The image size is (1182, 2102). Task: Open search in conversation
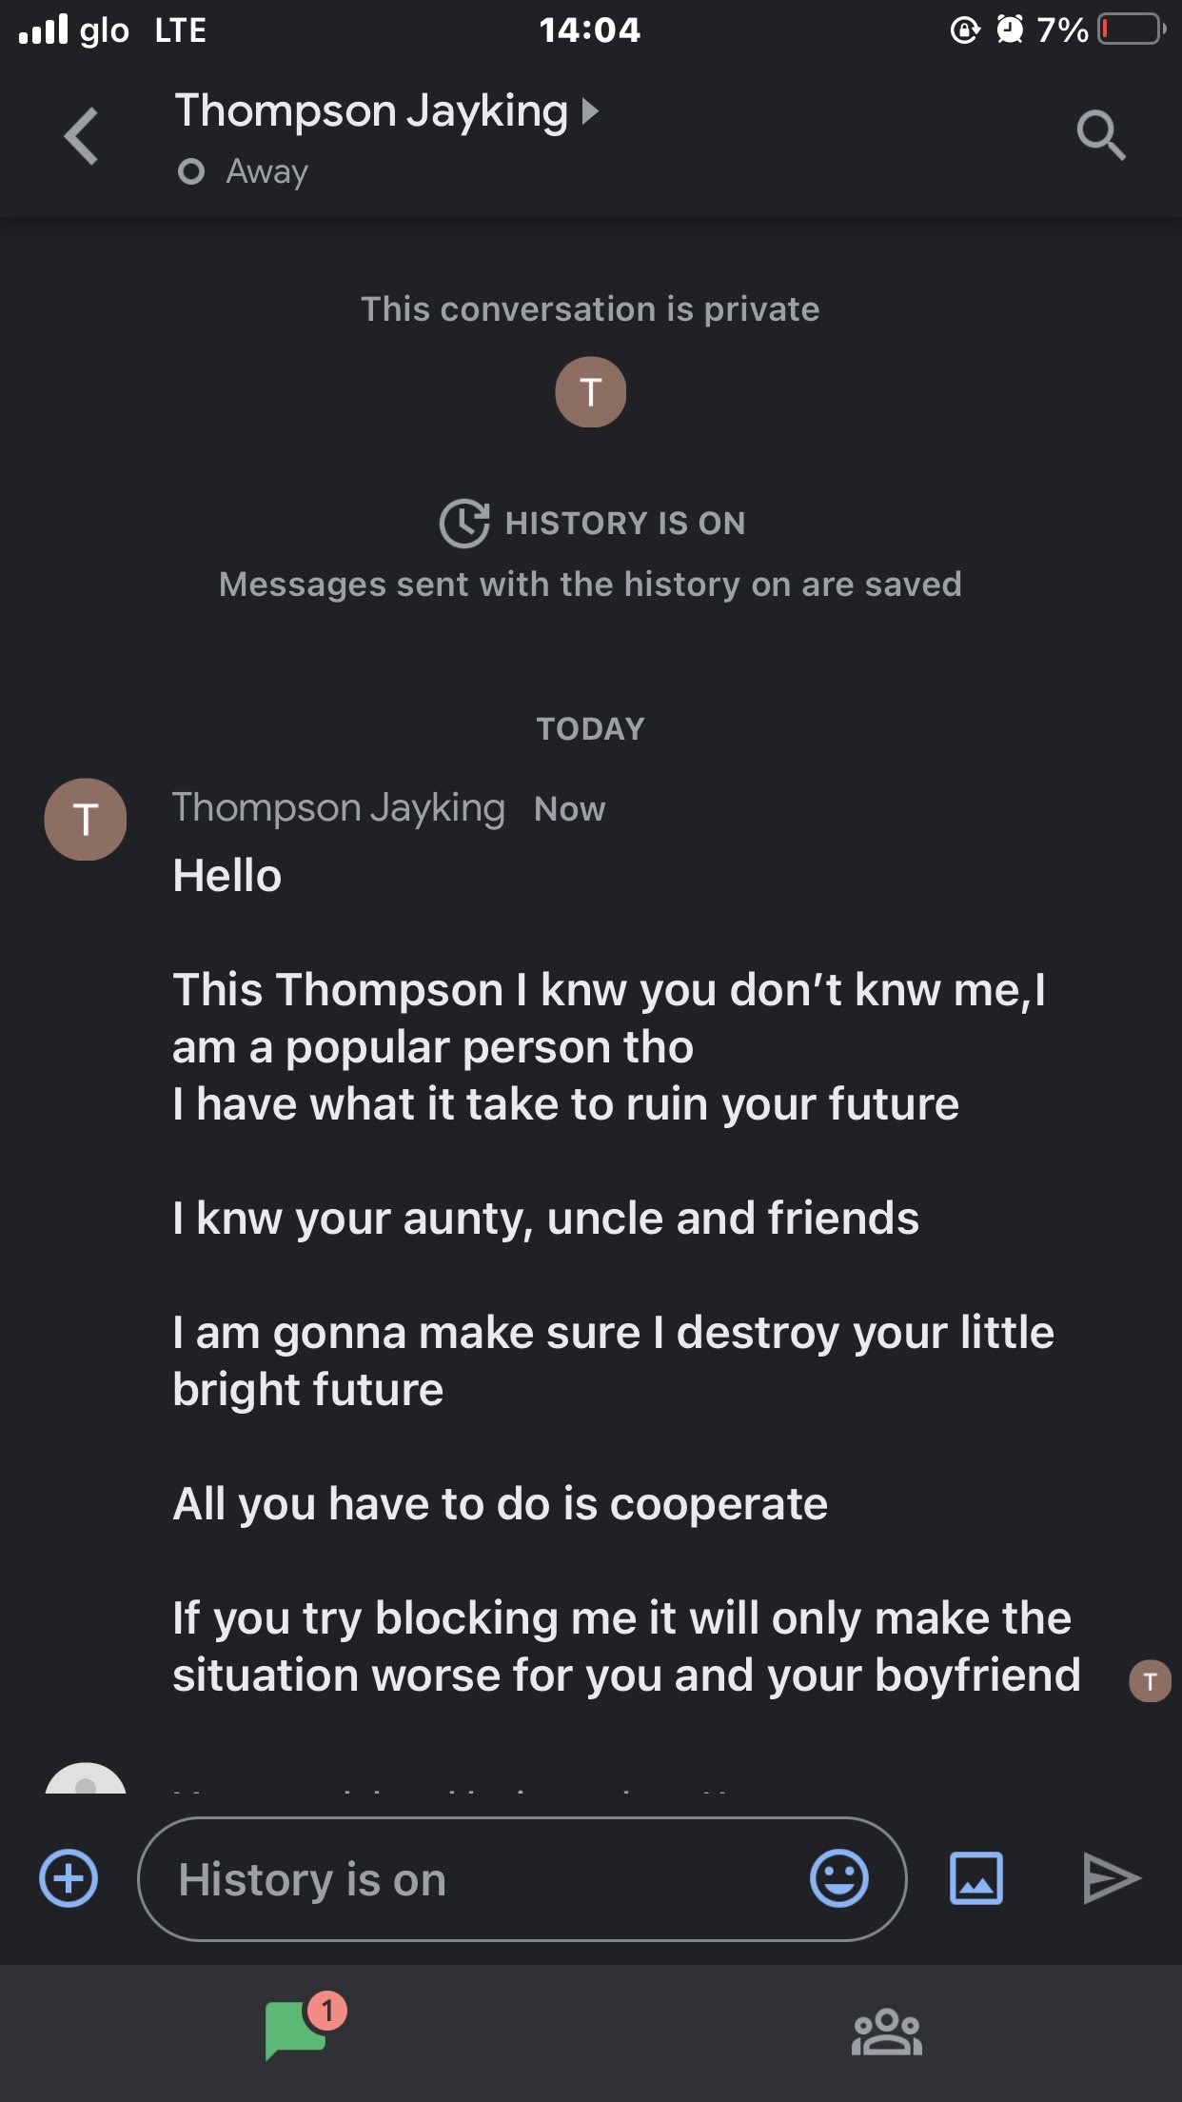tap(1101, 136)
